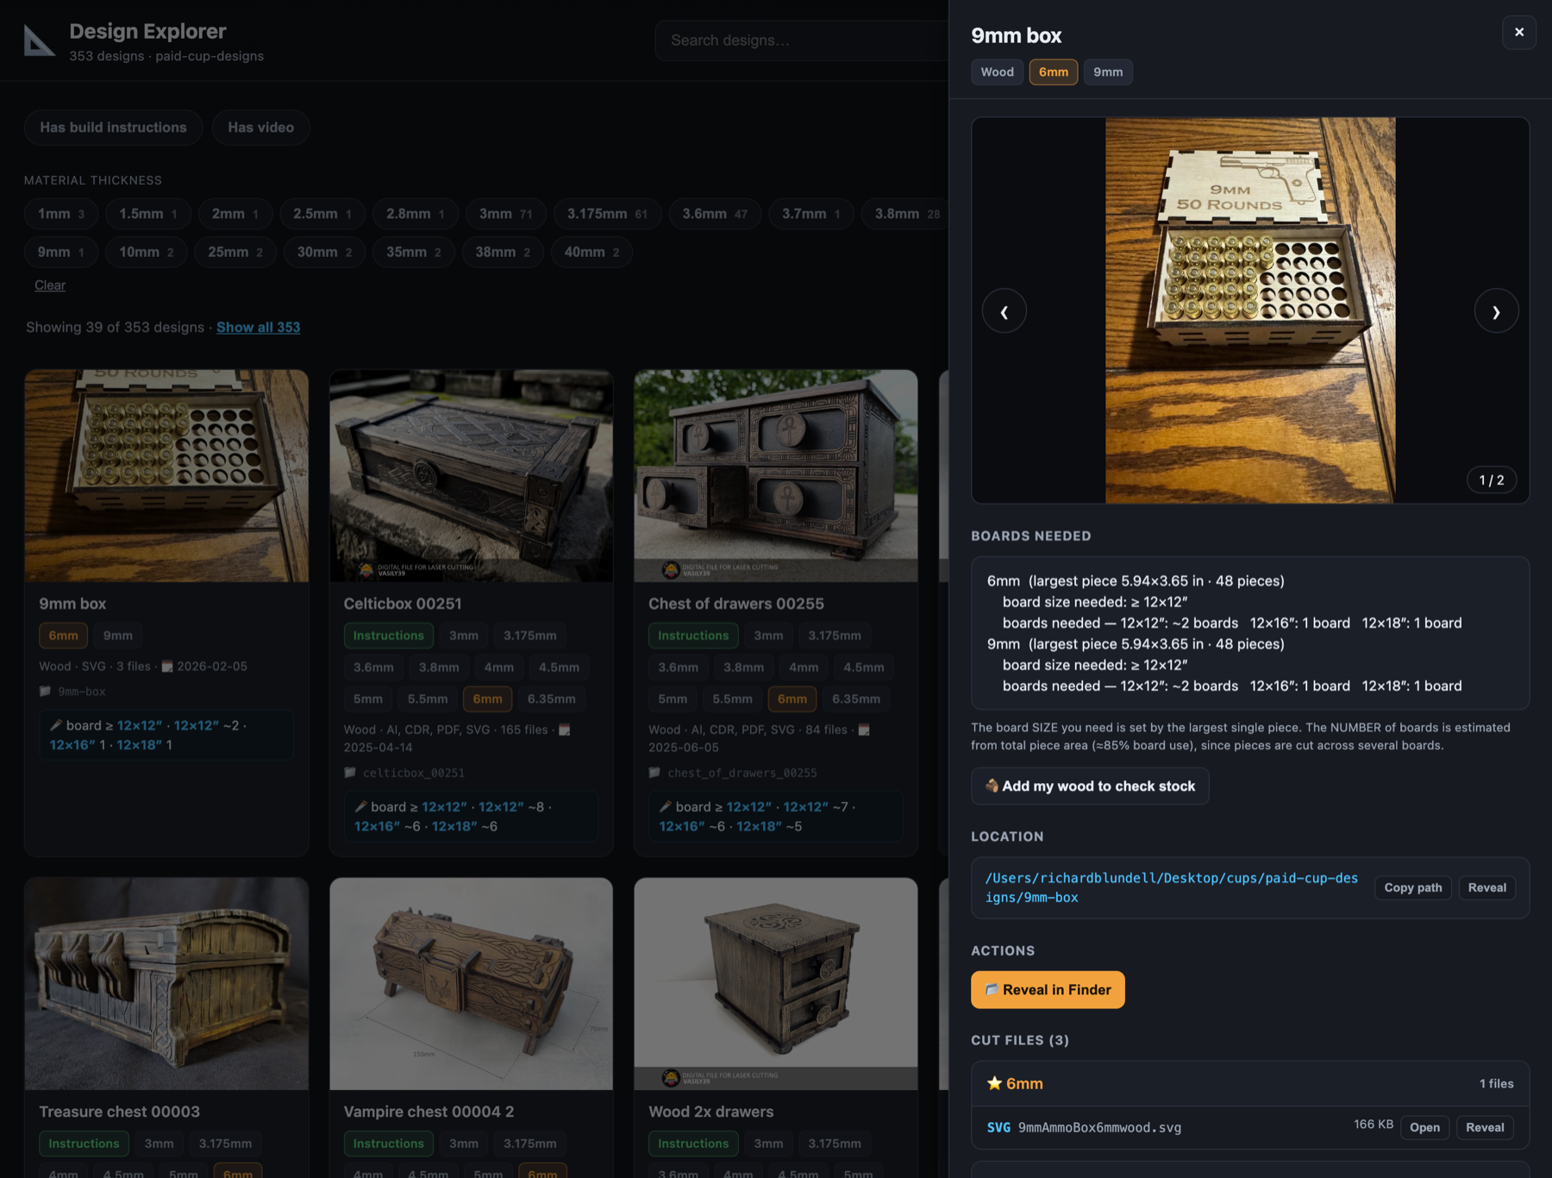Enable the 38mm thickness filter
This screenshot has height=1178, width=1552.
pyautogui.click(x=503, y=252)
